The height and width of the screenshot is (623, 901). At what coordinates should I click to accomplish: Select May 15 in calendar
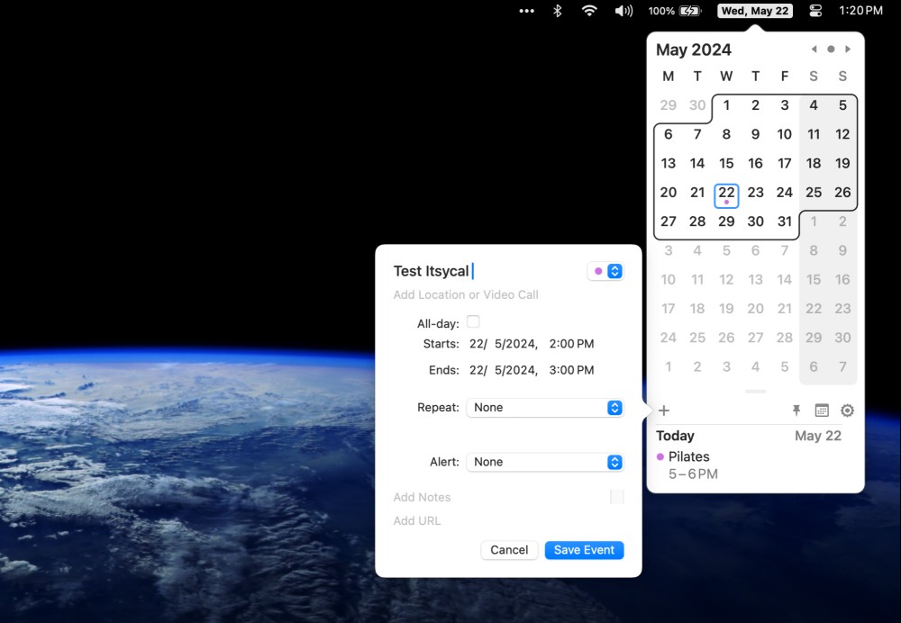[726, 164]
